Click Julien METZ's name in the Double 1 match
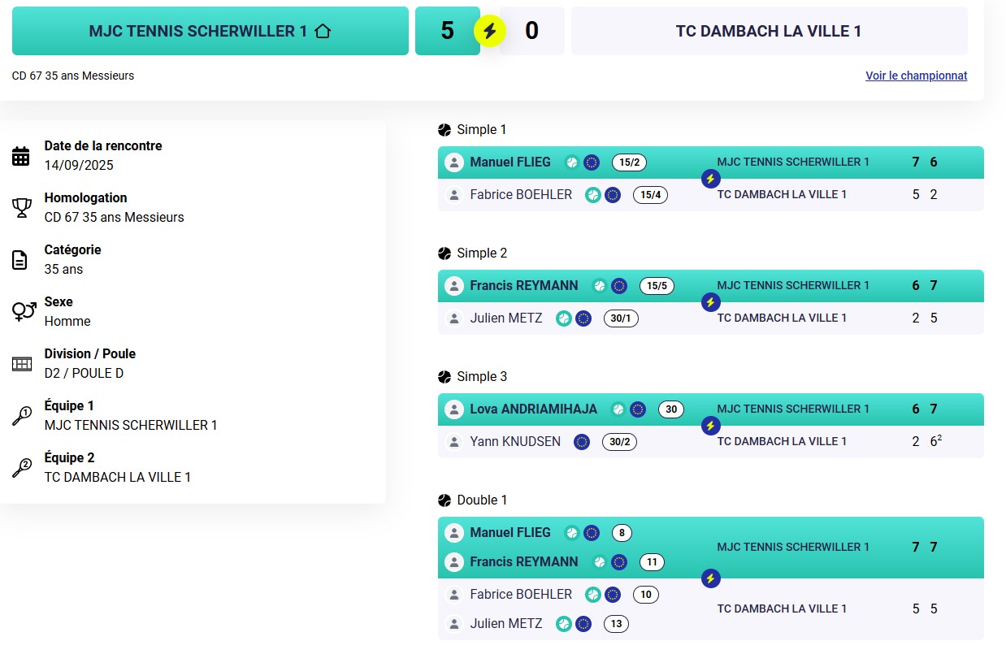 506,624
